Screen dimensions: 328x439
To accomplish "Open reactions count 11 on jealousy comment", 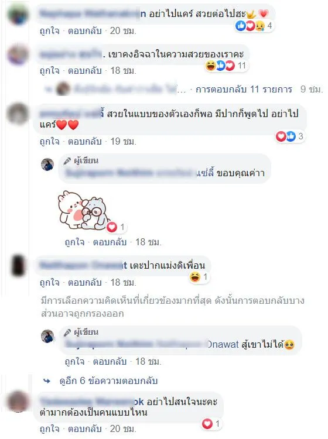I will [x=226, y=66].
